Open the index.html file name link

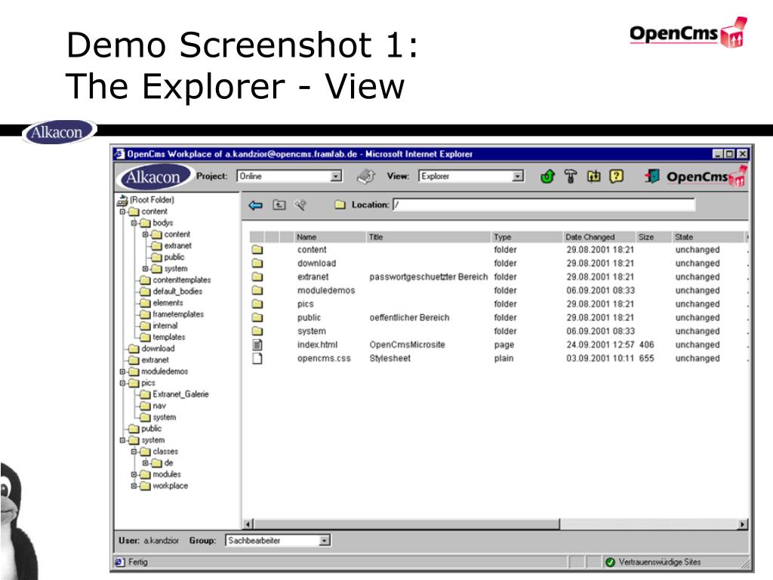(x=318, y=344)
